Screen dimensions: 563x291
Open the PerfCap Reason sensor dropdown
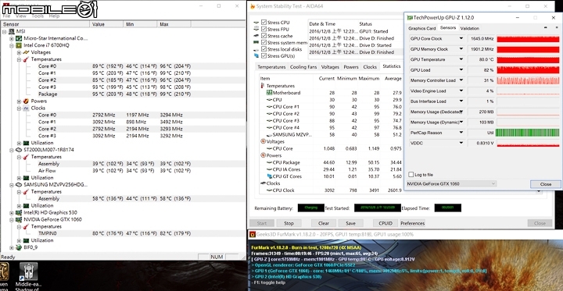click(461, 133)
